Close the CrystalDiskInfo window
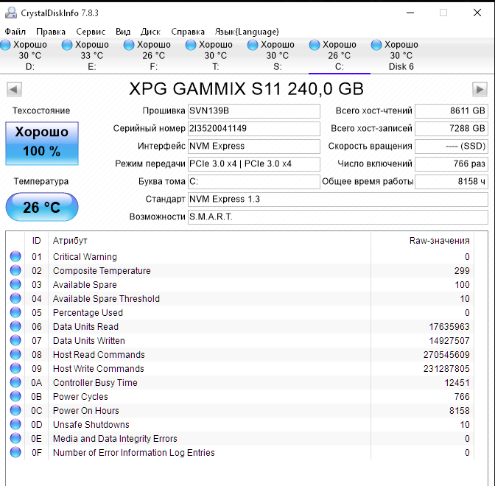Screen dimensions: 495x486 pyautogui.click(x=477, y=13)
